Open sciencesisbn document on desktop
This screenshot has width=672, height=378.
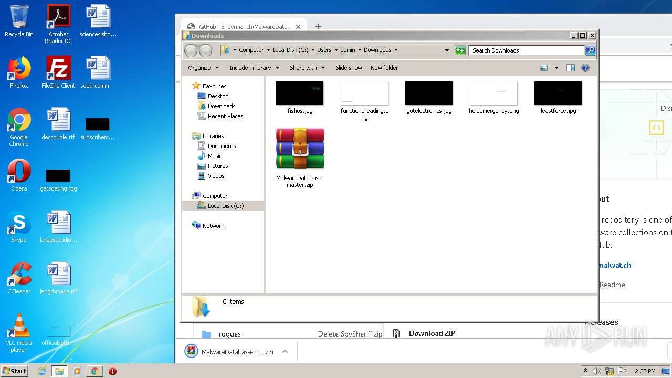coord(98,21)
